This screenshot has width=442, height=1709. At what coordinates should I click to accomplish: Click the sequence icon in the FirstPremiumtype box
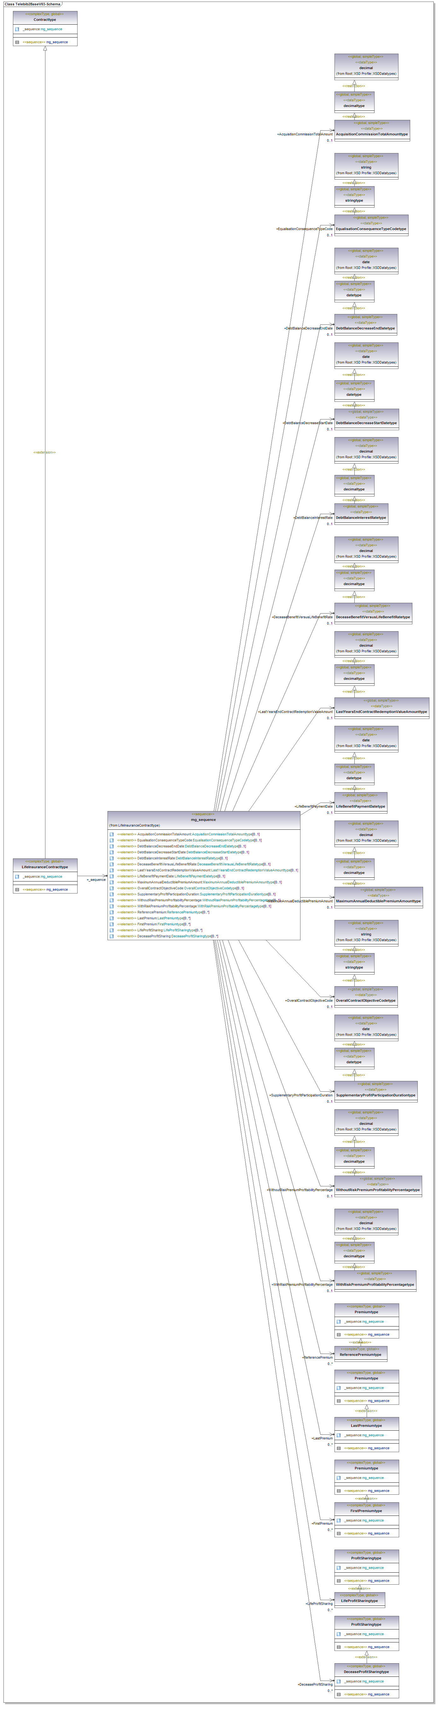tap(339, 1533)
